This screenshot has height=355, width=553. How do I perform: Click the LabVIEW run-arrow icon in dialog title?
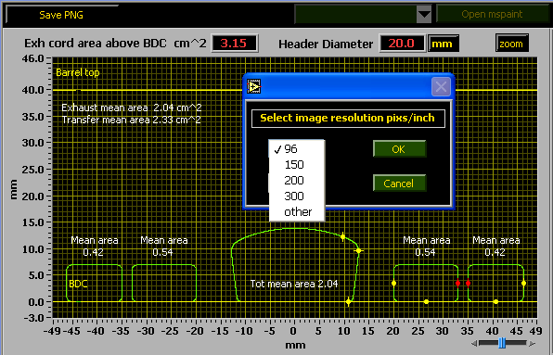(253, 86)
